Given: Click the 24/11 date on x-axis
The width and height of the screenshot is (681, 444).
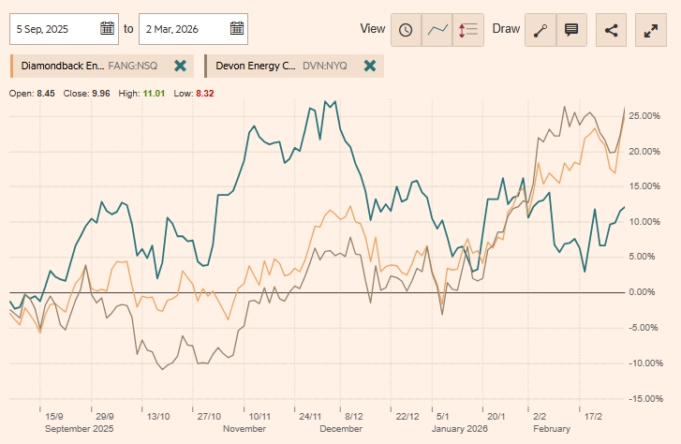Looking at the screenshot, I should (310, 416).
